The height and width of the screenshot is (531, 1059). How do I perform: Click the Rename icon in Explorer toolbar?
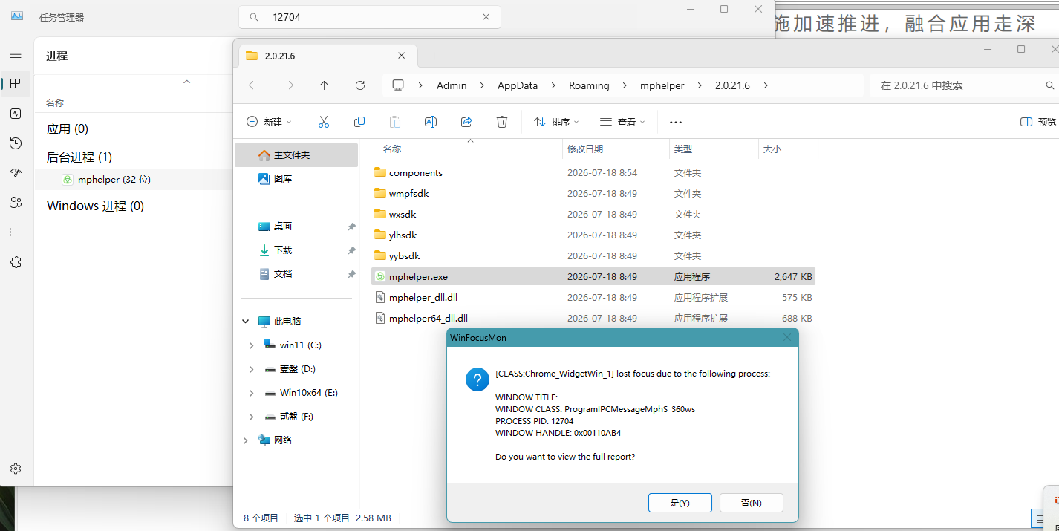pos(431,122)
